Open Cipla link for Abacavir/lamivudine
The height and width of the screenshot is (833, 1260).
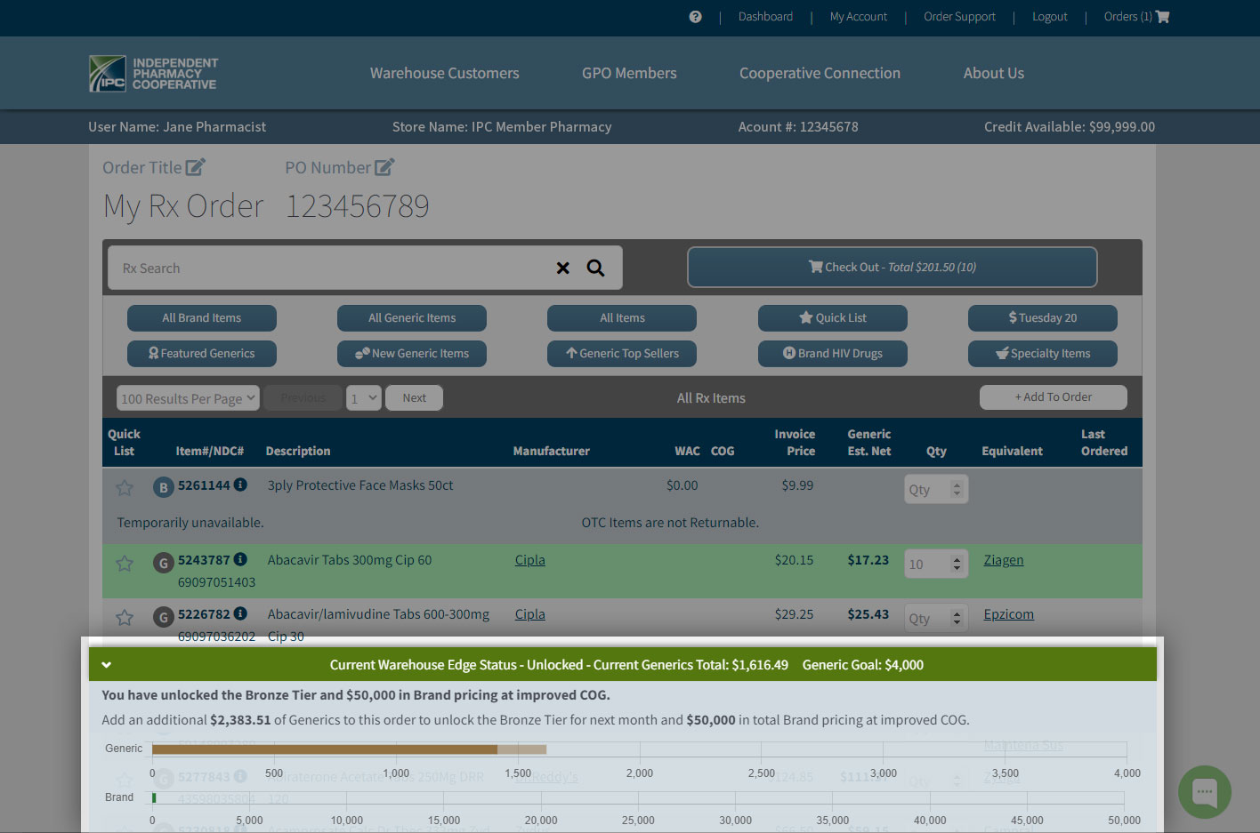pyautogui.click(x=530, y=614)
